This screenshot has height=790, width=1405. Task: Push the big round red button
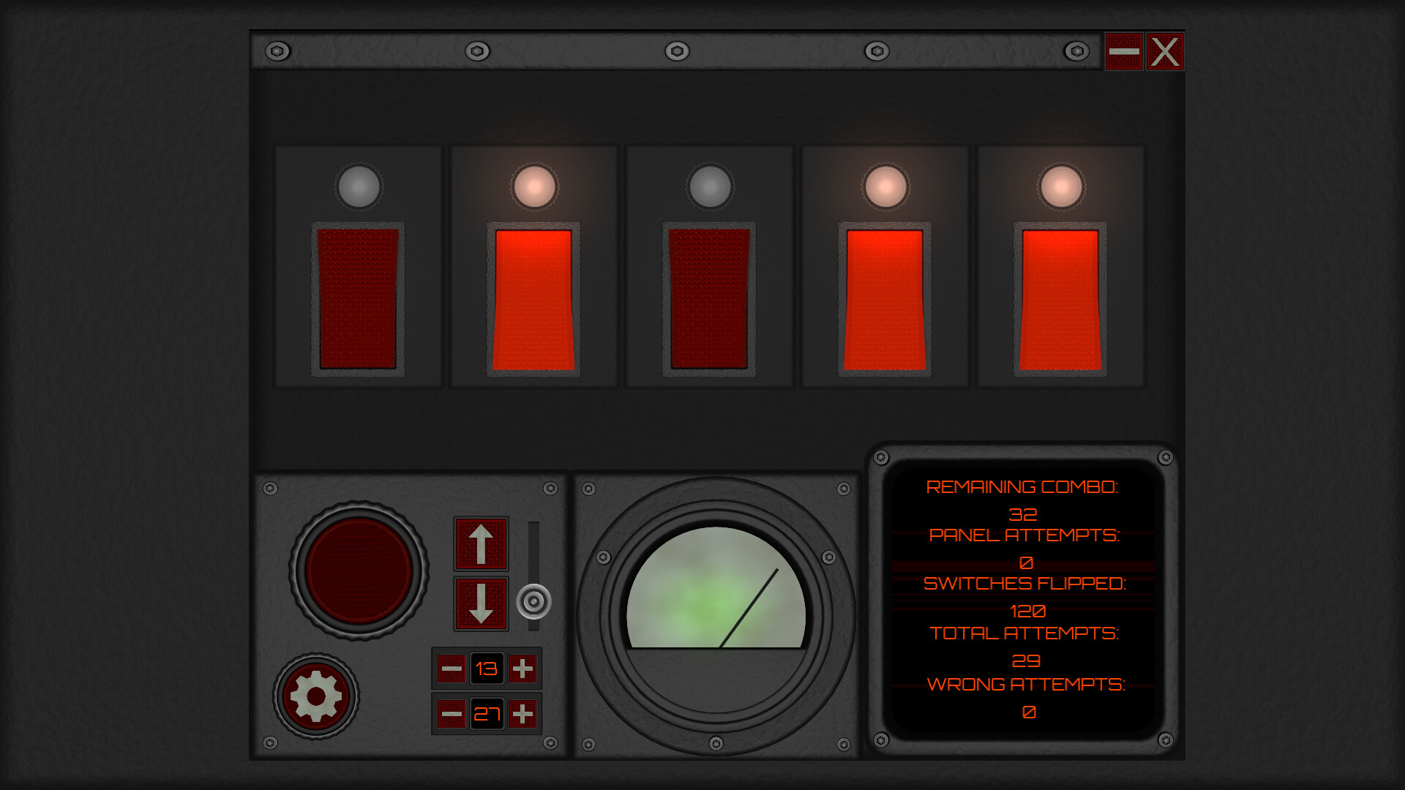point(359,571)
